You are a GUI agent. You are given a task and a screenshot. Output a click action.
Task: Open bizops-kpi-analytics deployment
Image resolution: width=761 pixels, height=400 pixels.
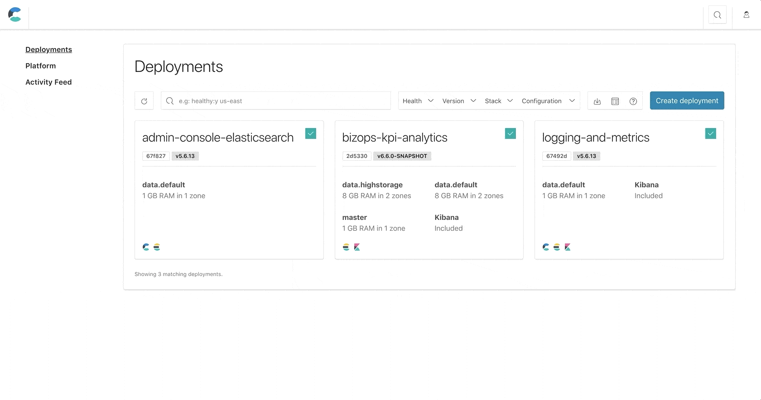point(395,138)
